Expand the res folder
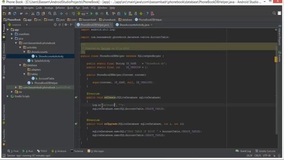Screen dimensions: 284x160 click(x=12, y=92)
